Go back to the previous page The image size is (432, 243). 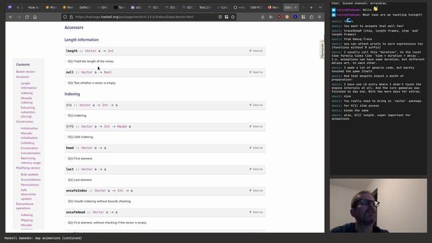pyautogui.click(x=11, y=17)
